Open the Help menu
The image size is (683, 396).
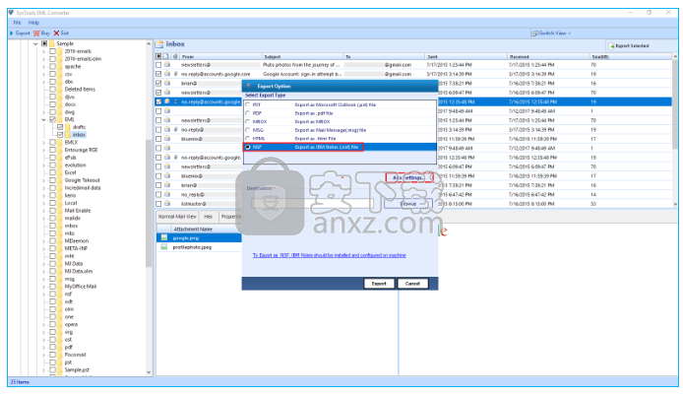tap(33, 23)
